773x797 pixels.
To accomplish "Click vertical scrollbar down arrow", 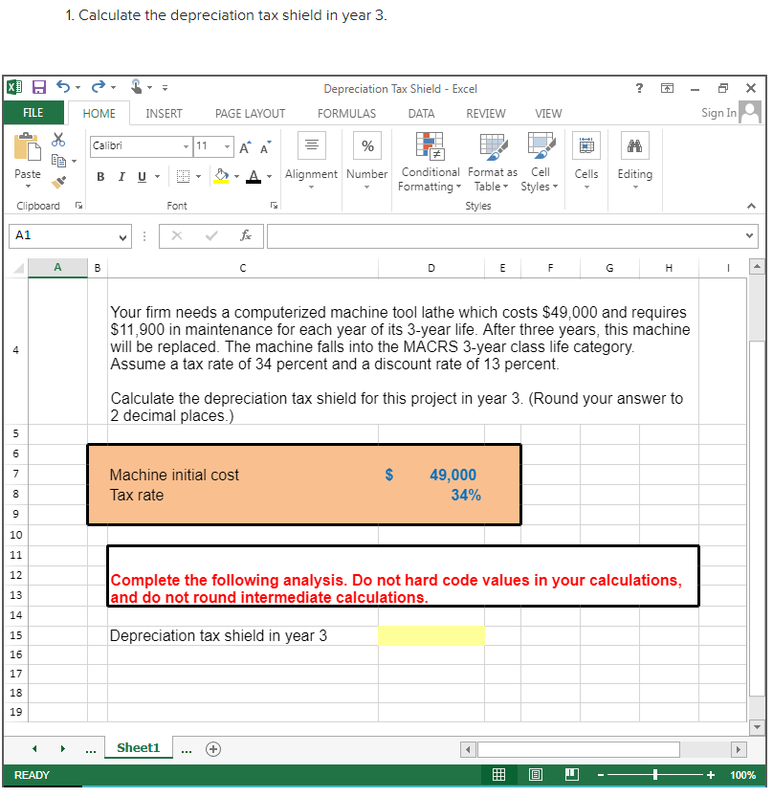I will click(758, 727).
